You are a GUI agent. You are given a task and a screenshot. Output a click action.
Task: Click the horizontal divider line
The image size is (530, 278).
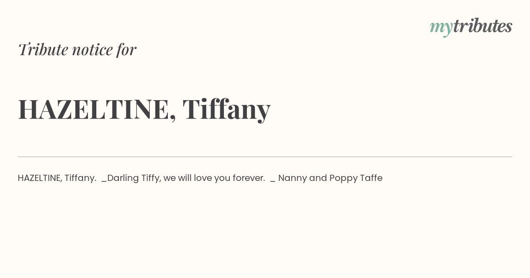(x=265, y=157)
